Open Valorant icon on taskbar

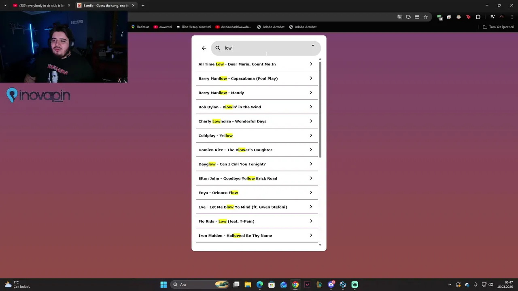[307, 285]
